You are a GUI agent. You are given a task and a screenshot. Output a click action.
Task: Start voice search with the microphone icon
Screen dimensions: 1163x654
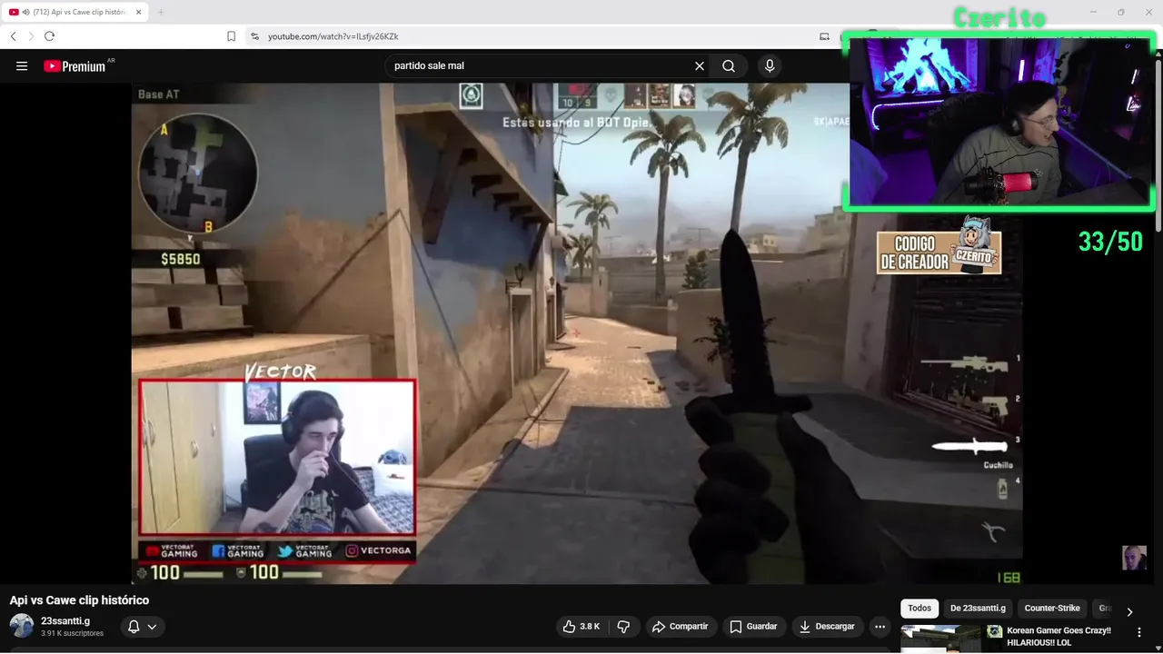pyautogui.click(x=770, y=66)
